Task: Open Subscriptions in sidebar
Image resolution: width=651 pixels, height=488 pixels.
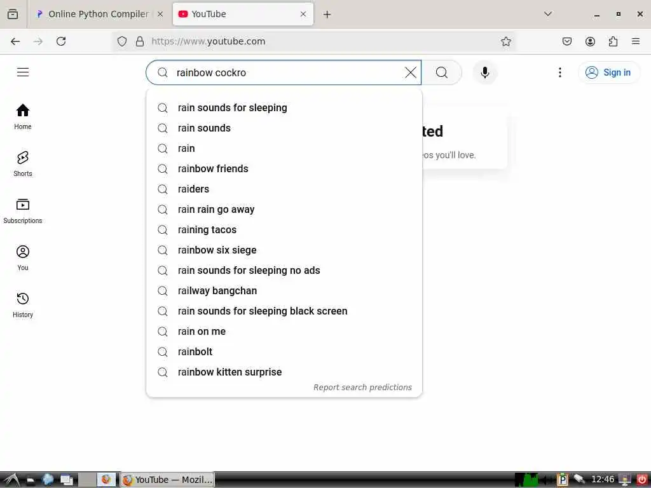Action: pos(23,211)
